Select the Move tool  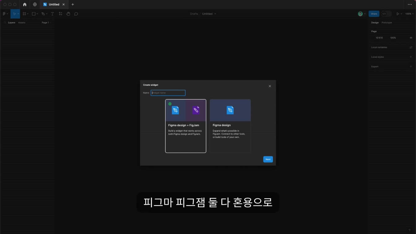[x=14, y=14]
